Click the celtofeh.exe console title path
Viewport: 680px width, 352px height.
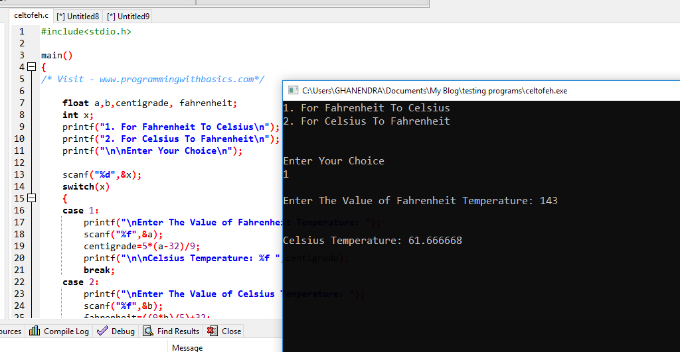pyautogui.click(x=434, y=91)
